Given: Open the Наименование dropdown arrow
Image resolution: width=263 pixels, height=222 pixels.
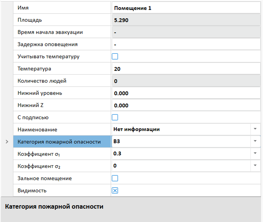Looking at the screenshot, I should (x=255, y=129).
